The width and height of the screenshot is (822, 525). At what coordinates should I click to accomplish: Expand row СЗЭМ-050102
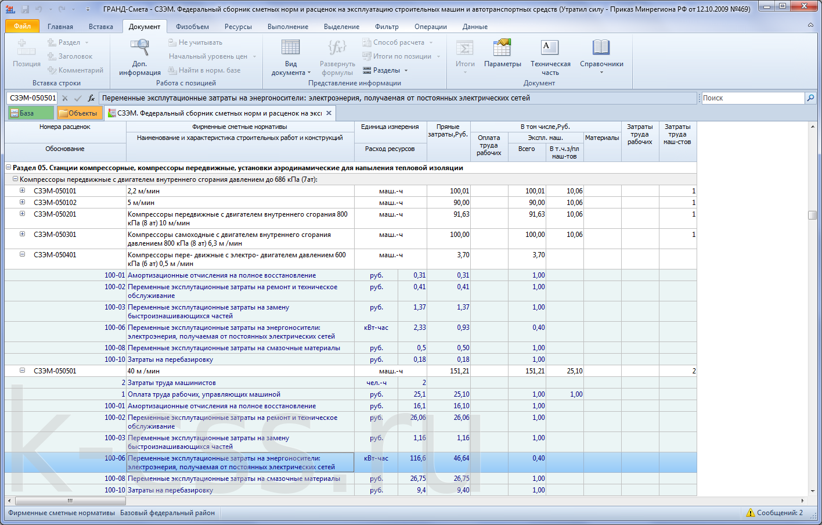pos(22,202)
